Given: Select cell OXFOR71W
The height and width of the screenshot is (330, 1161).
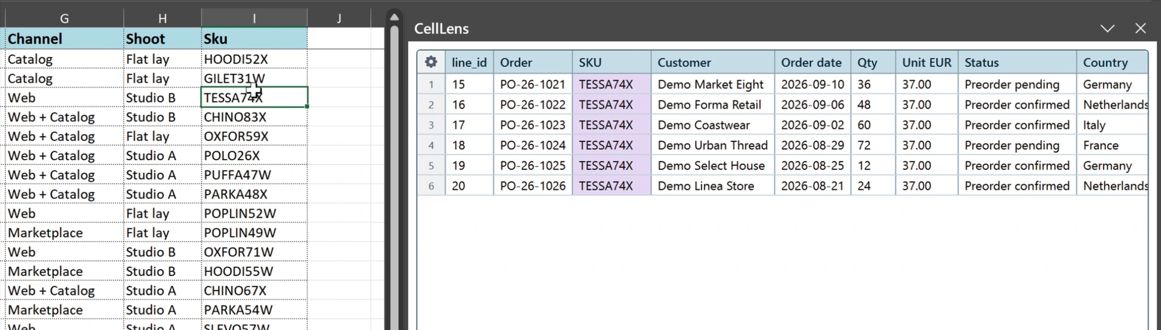Looking at the screenshot, I should click(x=255, y=252).
